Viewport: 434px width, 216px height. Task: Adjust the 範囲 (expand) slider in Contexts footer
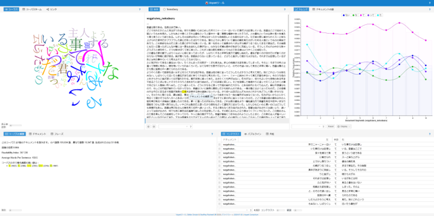298,210
